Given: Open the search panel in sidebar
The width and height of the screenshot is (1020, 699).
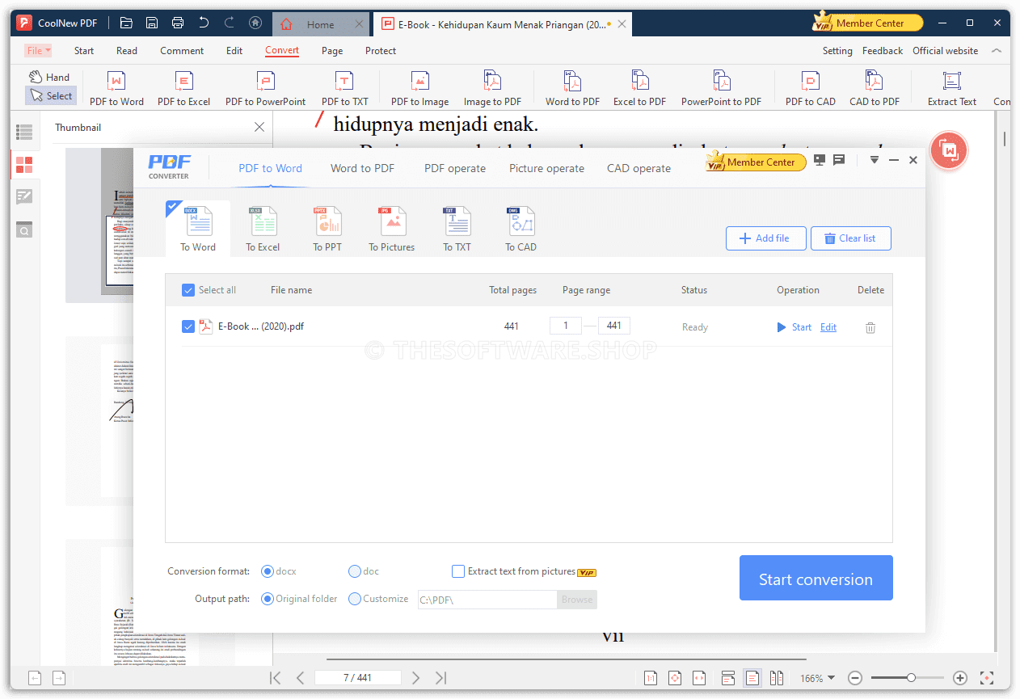Looking at the screenshot, I should point(24,229).
